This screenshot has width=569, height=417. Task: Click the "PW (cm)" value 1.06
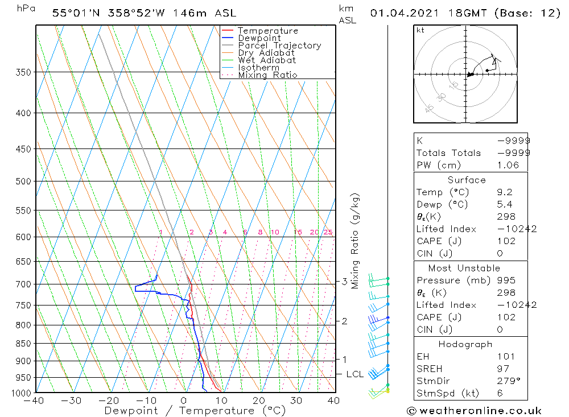click(x=508, y=165)
